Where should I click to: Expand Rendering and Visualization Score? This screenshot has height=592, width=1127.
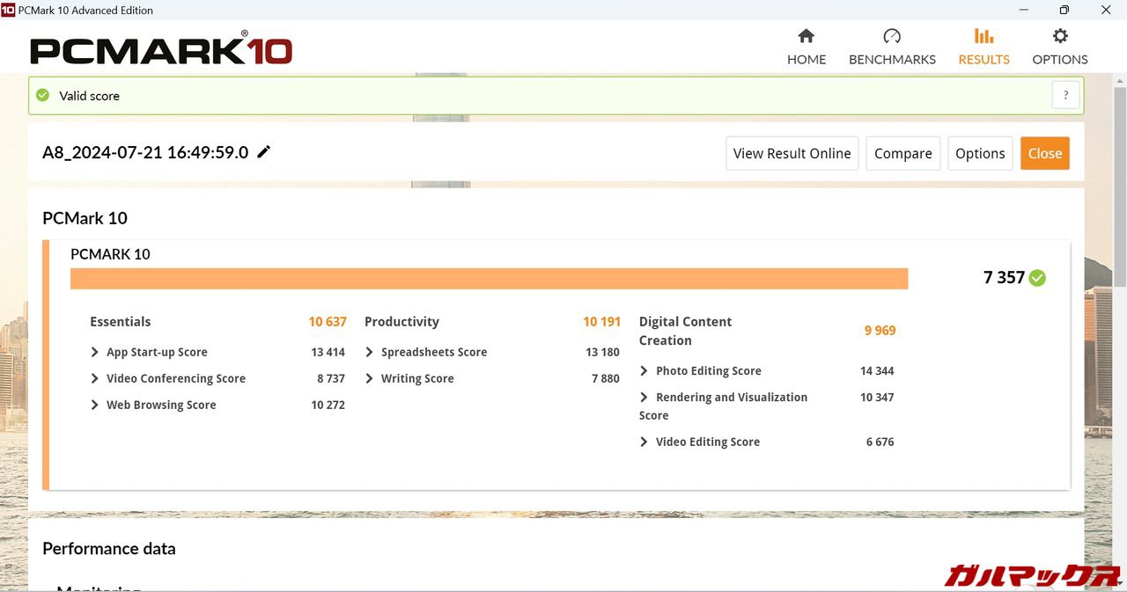(644, 398)
